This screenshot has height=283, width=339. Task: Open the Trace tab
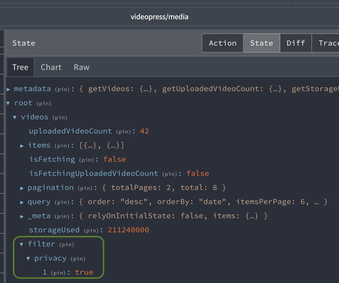[330, 43]
